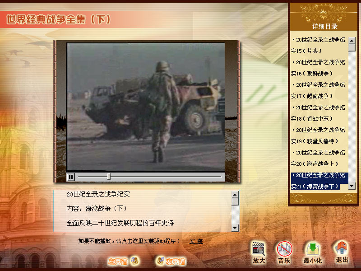Image resolution: width=361 pixels, height=271 pixels.
Task: Open episode 实17（越南战争）
Action: 319,90
